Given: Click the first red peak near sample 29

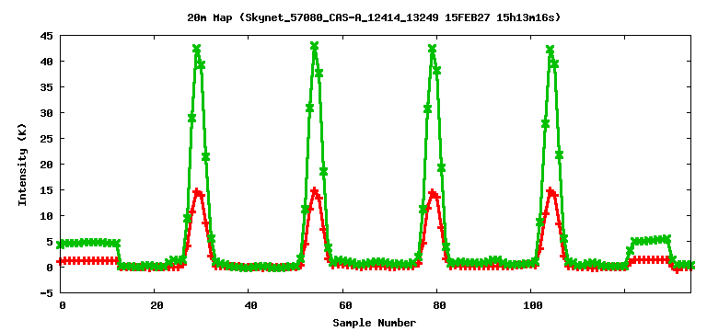Looking at the screenshot, I should click(197, 192).
